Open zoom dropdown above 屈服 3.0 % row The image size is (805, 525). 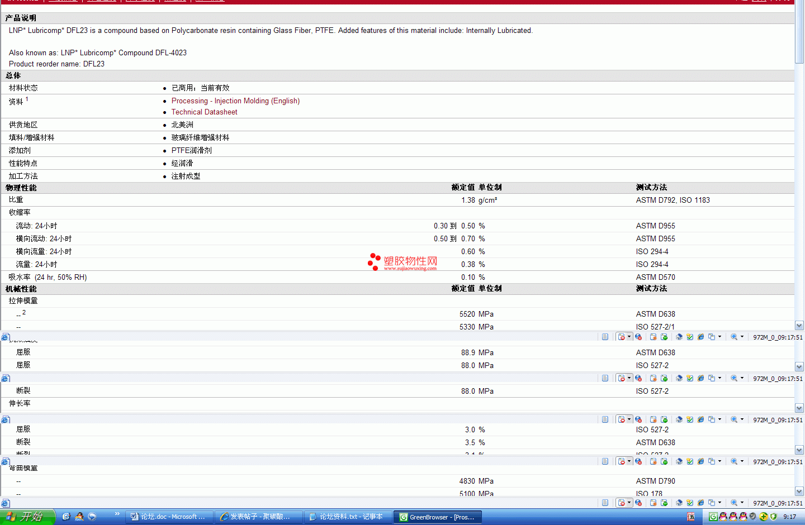pyautogui.click(x=742, y=419)
